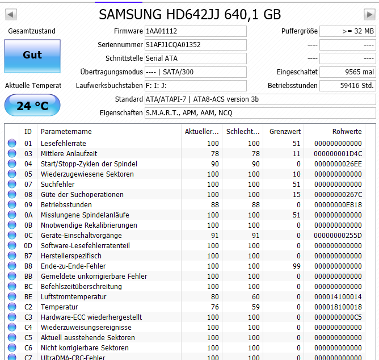Click the Laufwerksbuchstaben F: I: J: field

[x=196, y=86]
